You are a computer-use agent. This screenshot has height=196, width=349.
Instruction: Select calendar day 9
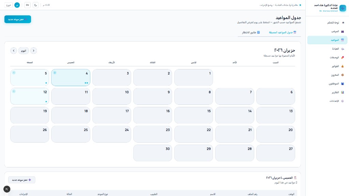[x=153, y=96]
